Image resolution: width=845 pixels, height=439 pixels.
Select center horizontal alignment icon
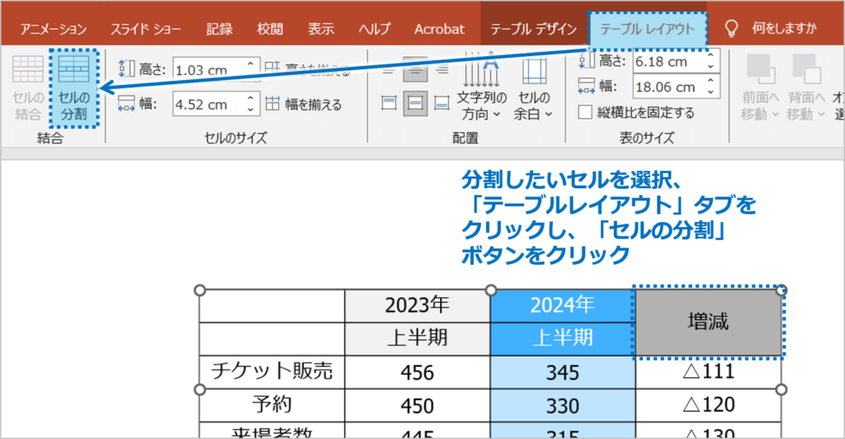coord(415,69)
